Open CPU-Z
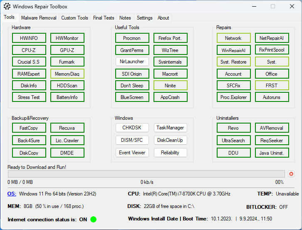Image resolution: width=302 pixels, height=230 pixels. pos(29,50)
